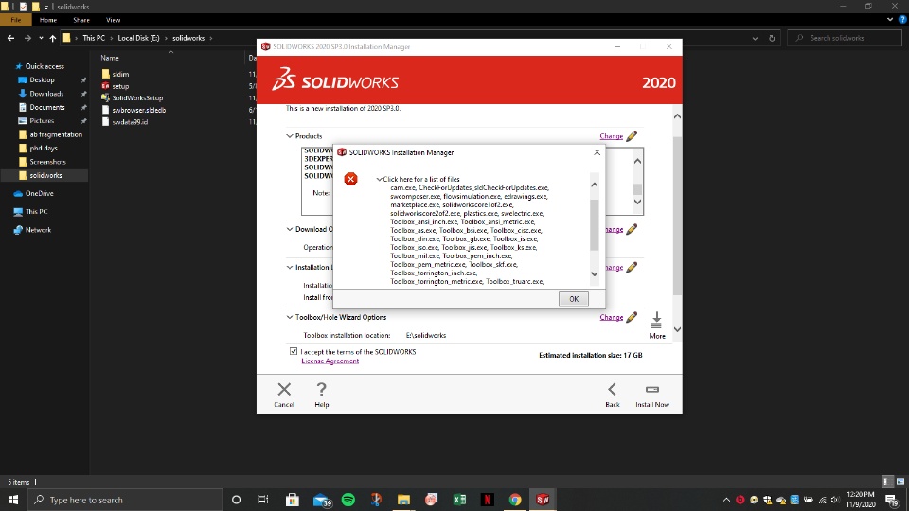Collapse the Download Options section
Image resolution: width=909 pixels, height=511 pixels.
pos(290,229)
